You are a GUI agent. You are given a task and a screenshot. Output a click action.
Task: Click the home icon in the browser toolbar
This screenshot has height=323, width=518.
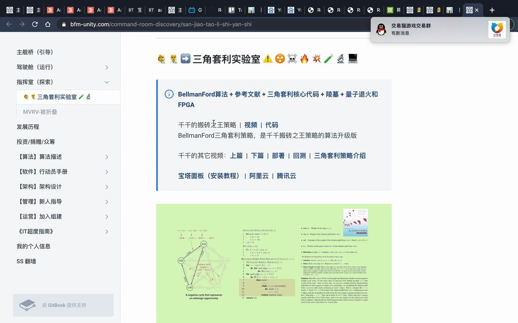click(48, 24)
